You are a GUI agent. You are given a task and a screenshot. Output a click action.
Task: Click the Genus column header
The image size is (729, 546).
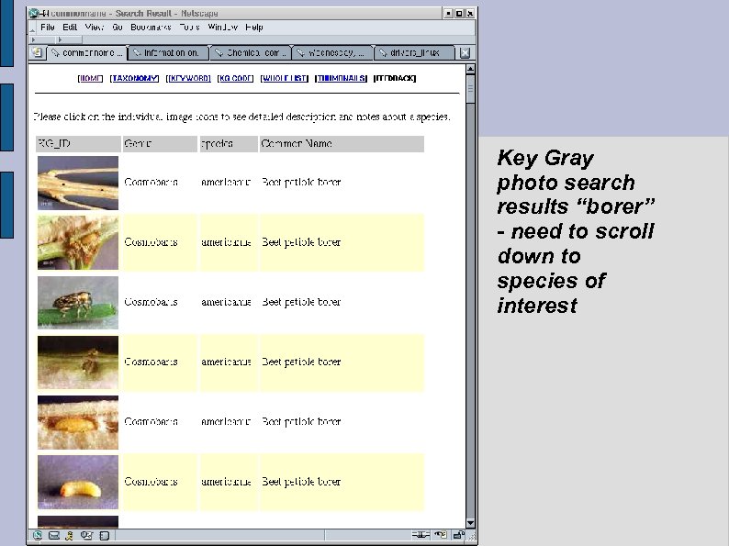(160, 143)
